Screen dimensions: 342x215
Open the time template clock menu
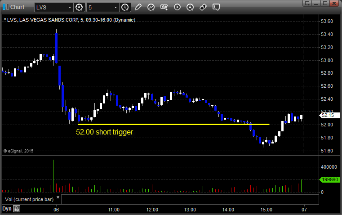125,7
